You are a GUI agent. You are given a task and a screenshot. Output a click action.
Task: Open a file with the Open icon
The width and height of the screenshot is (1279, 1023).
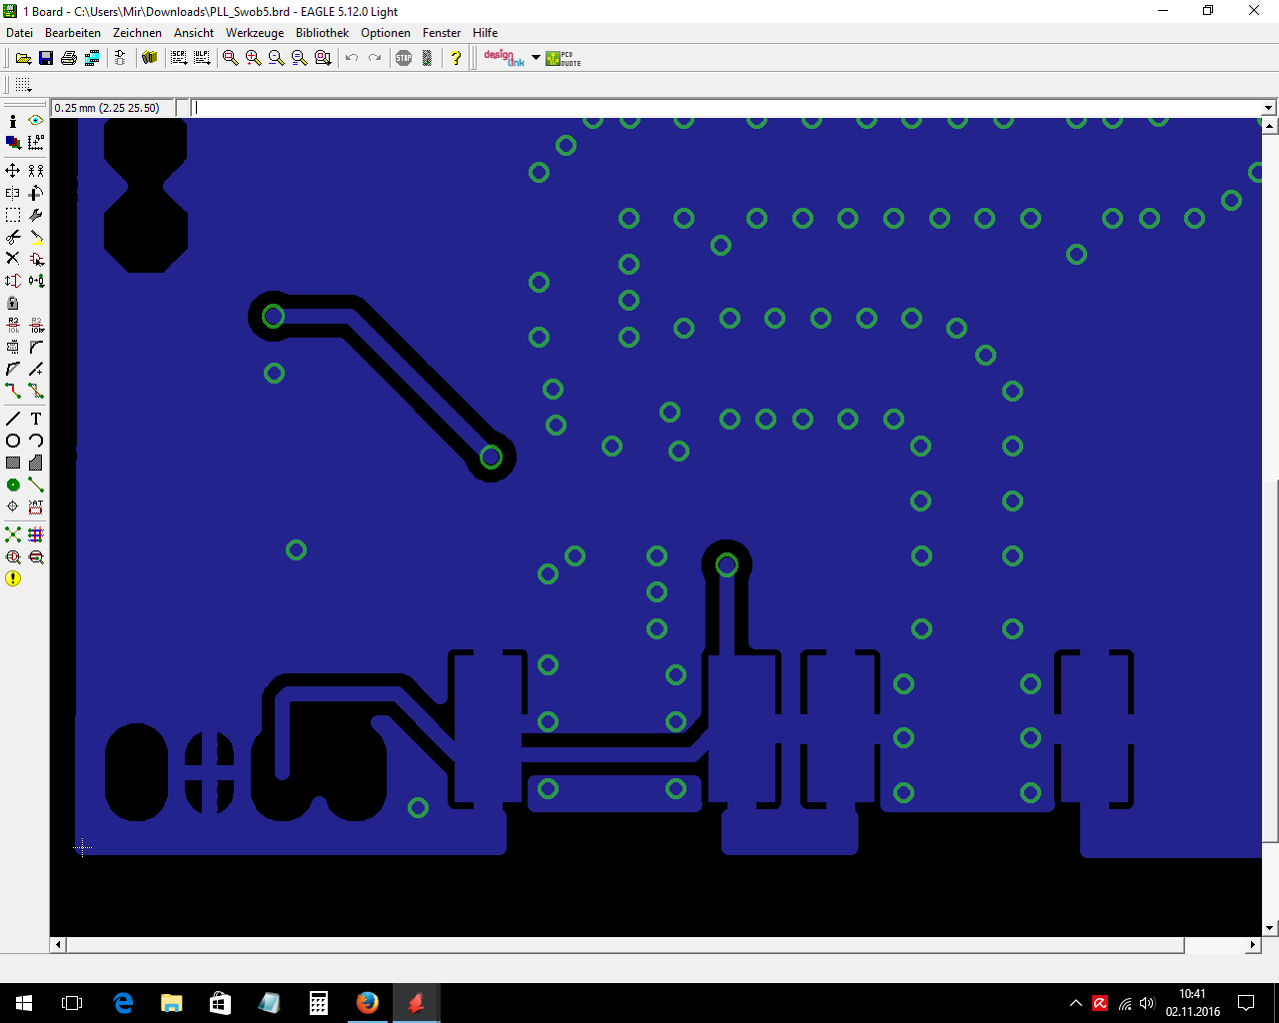click(23, 58)
